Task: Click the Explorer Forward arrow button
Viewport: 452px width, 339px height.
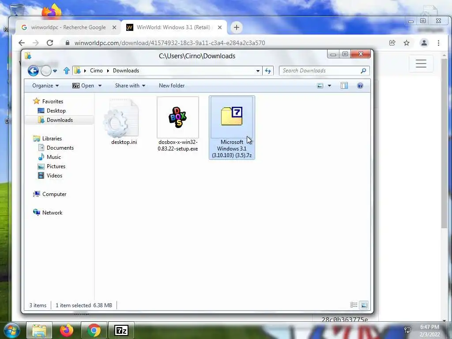Action: click(46, 71)
